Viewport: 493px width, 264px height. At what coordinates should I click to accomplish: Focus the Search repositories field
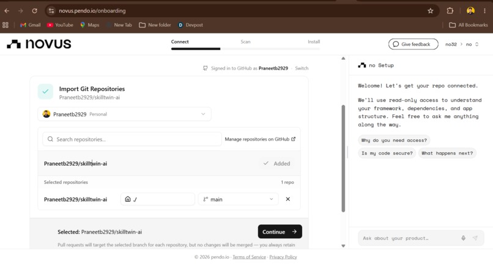point(132,139)
